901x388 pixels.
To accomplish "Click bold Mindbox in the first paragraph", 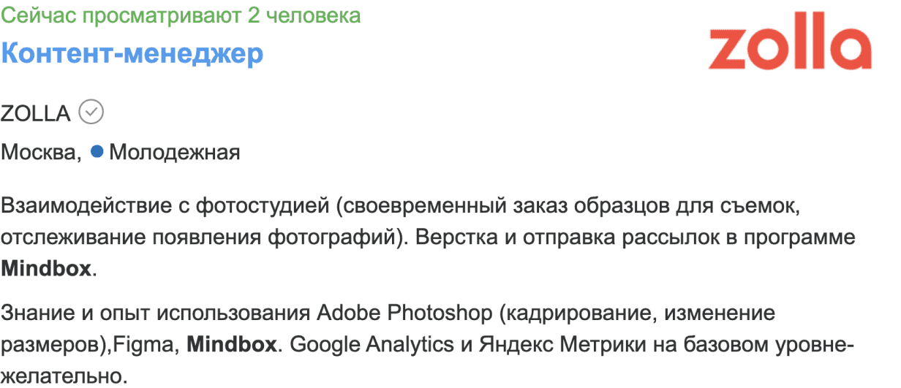I will 47,267.
